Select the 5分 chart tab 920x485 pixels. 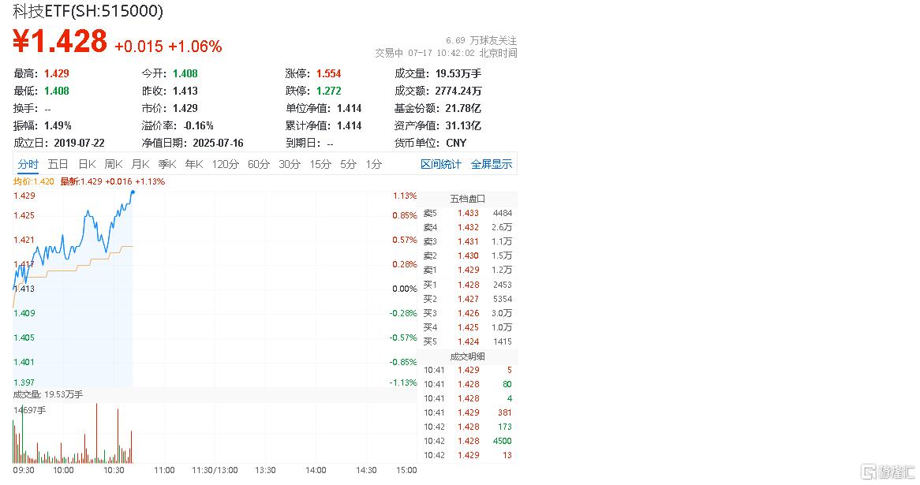[x=349, y=164]
